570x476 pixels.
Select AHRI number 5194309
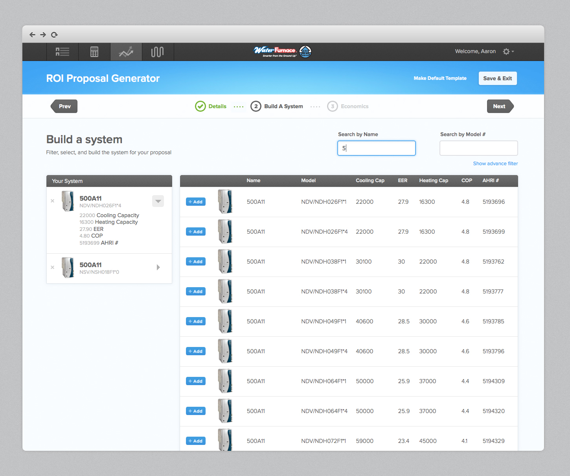click(494, 381)
